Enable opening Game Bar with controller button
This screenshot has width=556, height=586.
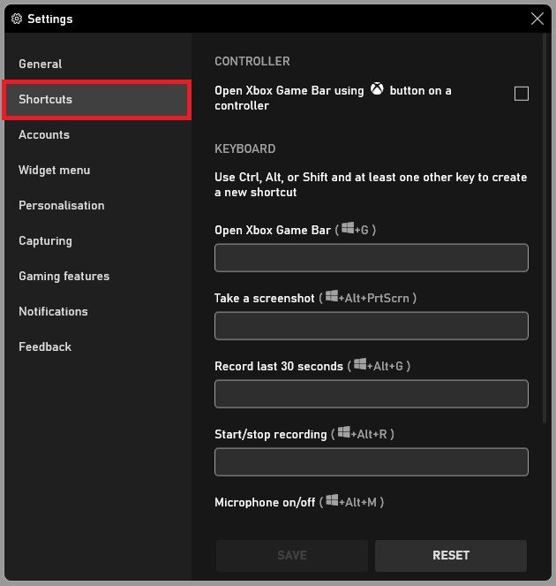(522, 94)
